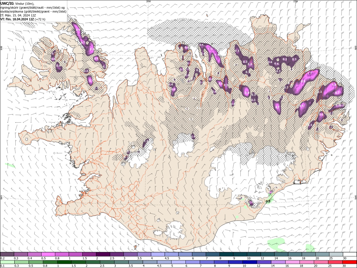This screenshot has height=268, width=357.
Task: Select the 'VT: Fim. 18.04.2024 12Z (+72 h)' line
Action: click(23, 19)
